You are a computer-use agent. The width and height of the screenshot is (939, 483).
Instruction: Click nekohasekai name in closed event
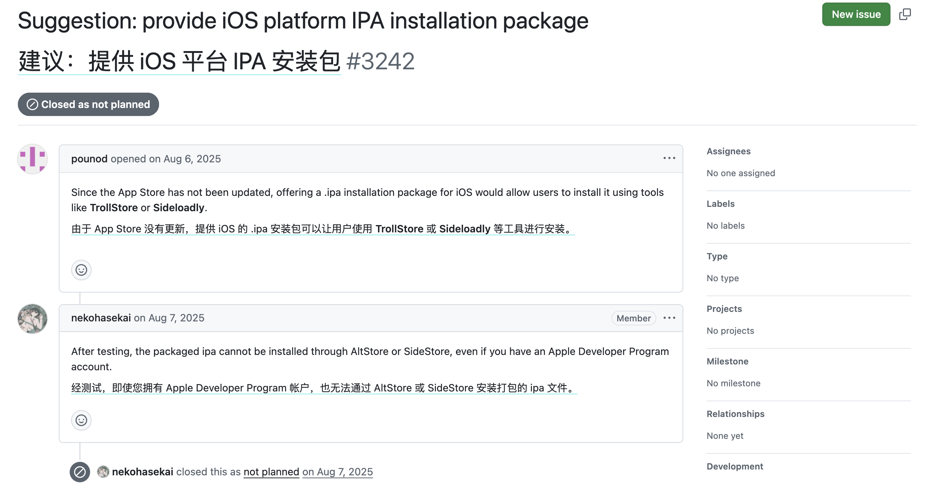point(142,472)
